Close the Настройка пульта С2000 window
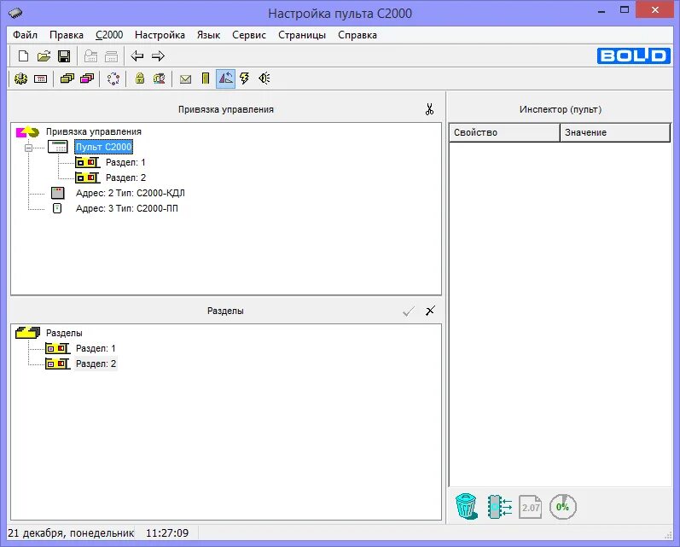 coord(655,9)
